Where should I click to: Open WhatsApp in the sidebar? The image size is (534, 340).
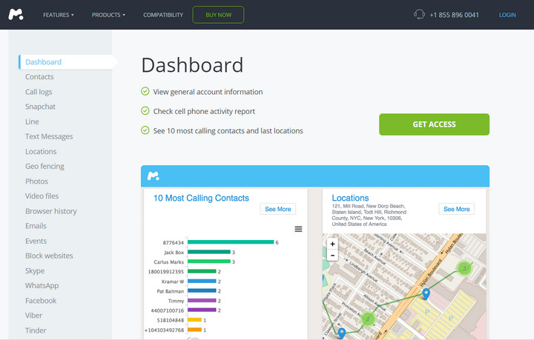point(42,286)
